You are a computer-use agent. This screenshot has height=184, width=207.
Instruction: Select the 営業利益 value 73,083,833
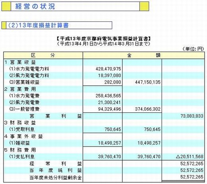point(192,116)
